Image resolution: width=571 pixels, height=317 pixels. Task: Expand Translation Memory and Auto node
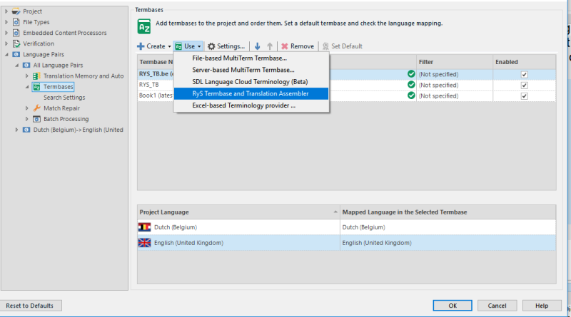click(26, 76)
